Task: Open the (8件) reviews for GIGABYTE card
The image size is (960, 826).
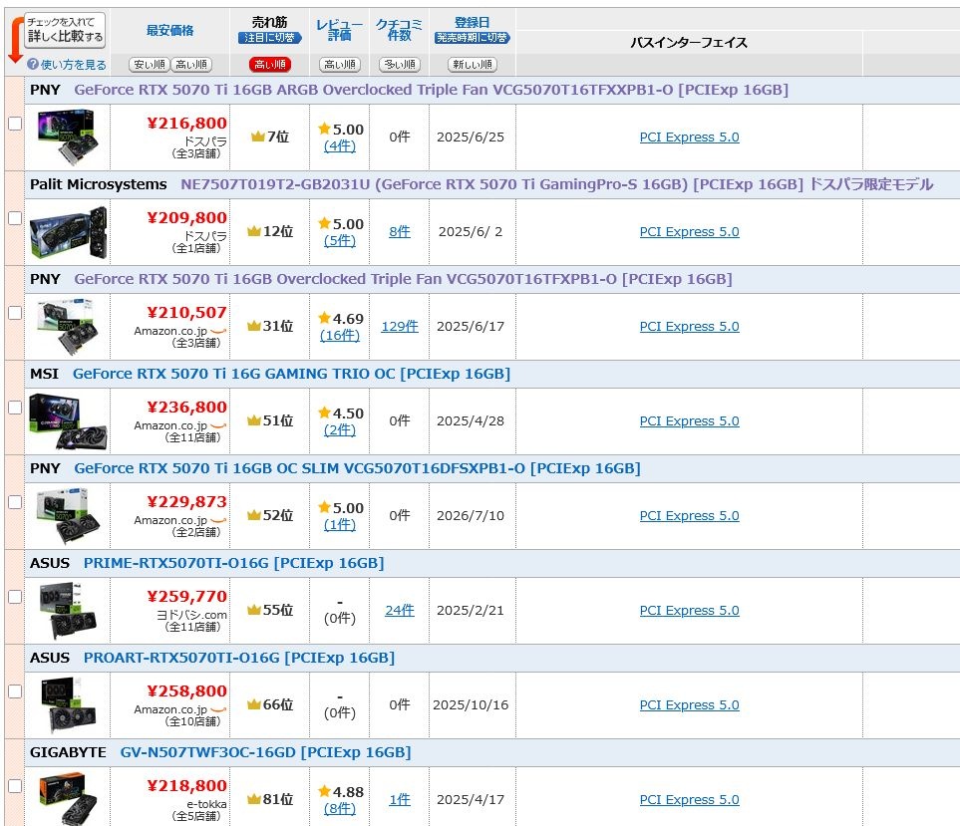Action: pyautogui.click(x=340, y=809)
